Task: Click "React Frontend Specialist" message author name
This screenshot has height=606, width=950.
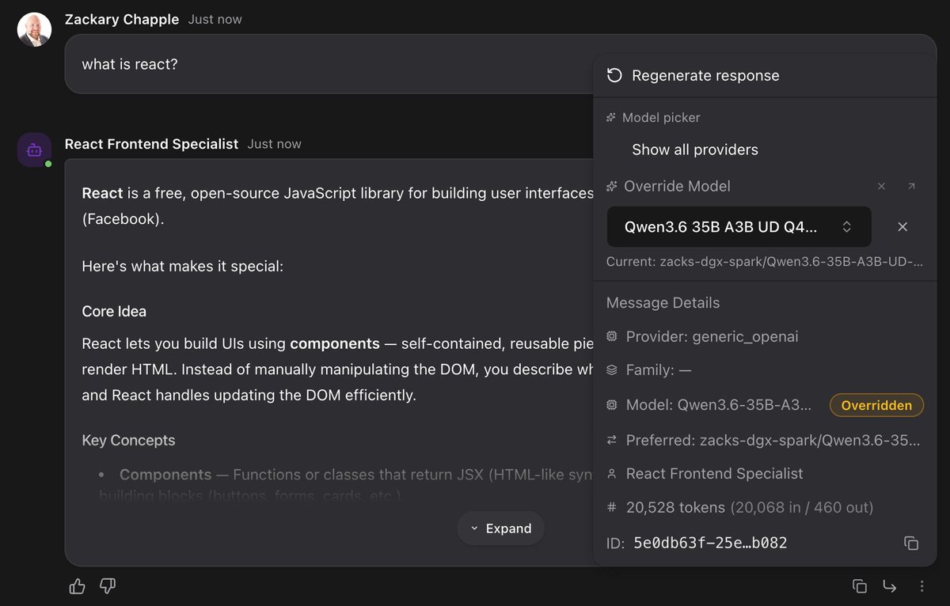Action: [x=151, y=144]
